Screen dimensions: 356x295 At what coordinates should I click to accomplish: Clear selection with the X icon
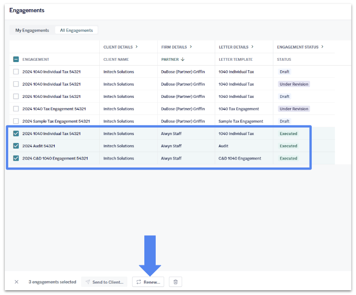pos(16,282)
